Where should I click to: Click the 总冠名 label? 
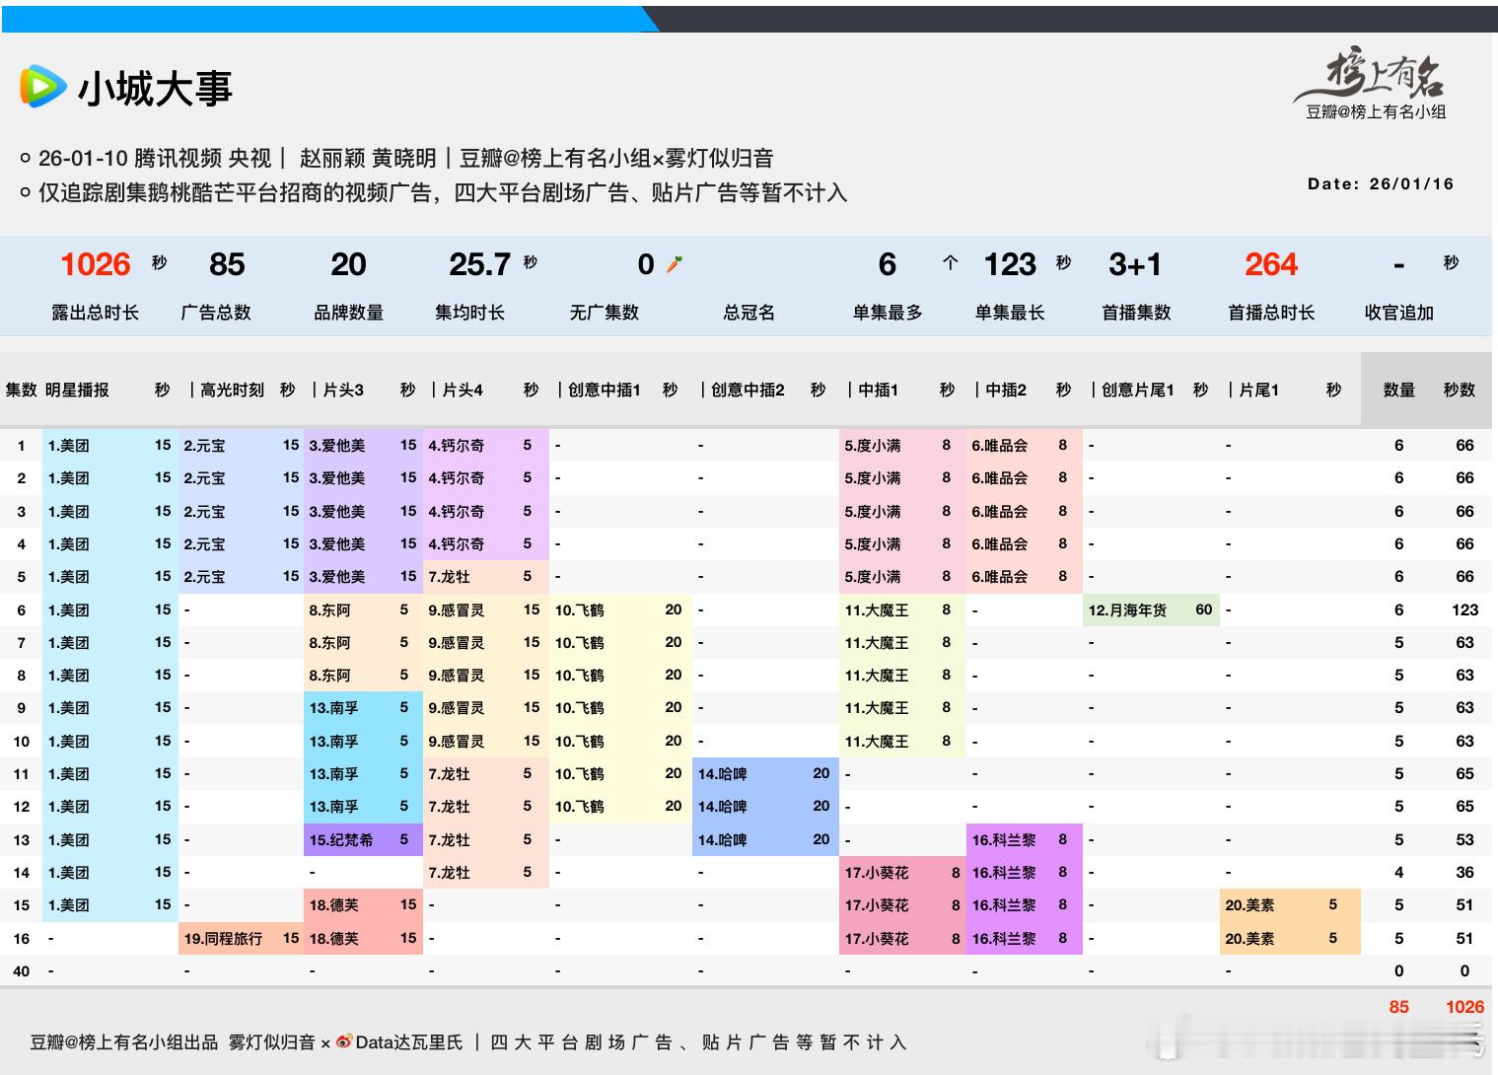tap(749, 313)
